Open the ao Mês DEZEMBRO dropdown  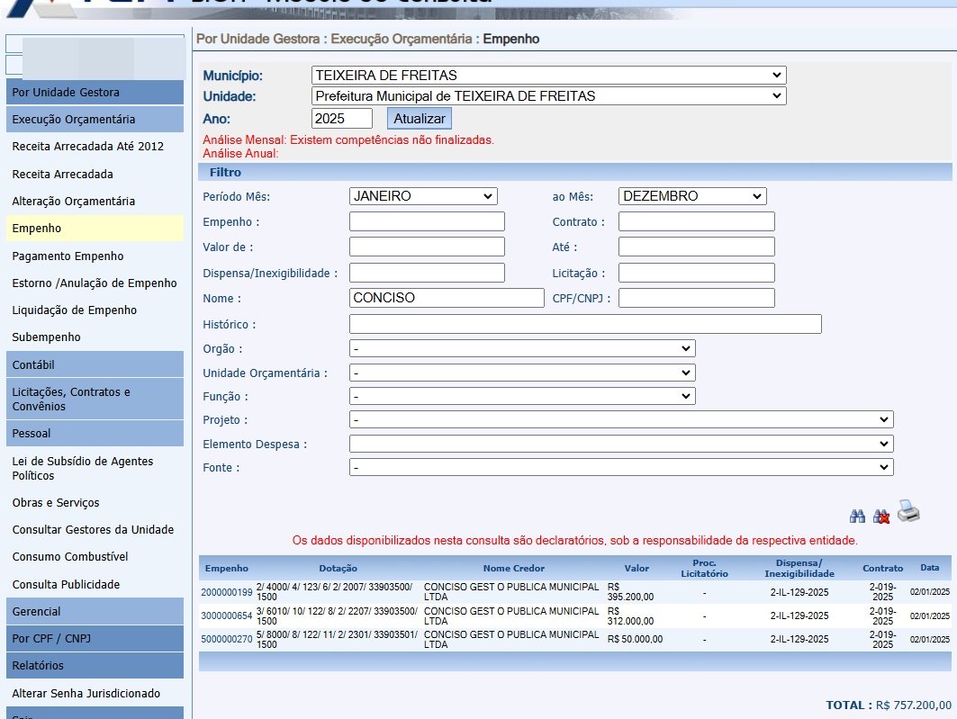point(691,196)
